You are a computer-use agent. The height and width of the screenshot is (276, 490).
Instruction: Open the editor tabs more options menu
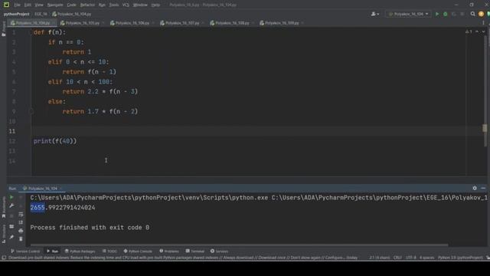coord(483,23)
